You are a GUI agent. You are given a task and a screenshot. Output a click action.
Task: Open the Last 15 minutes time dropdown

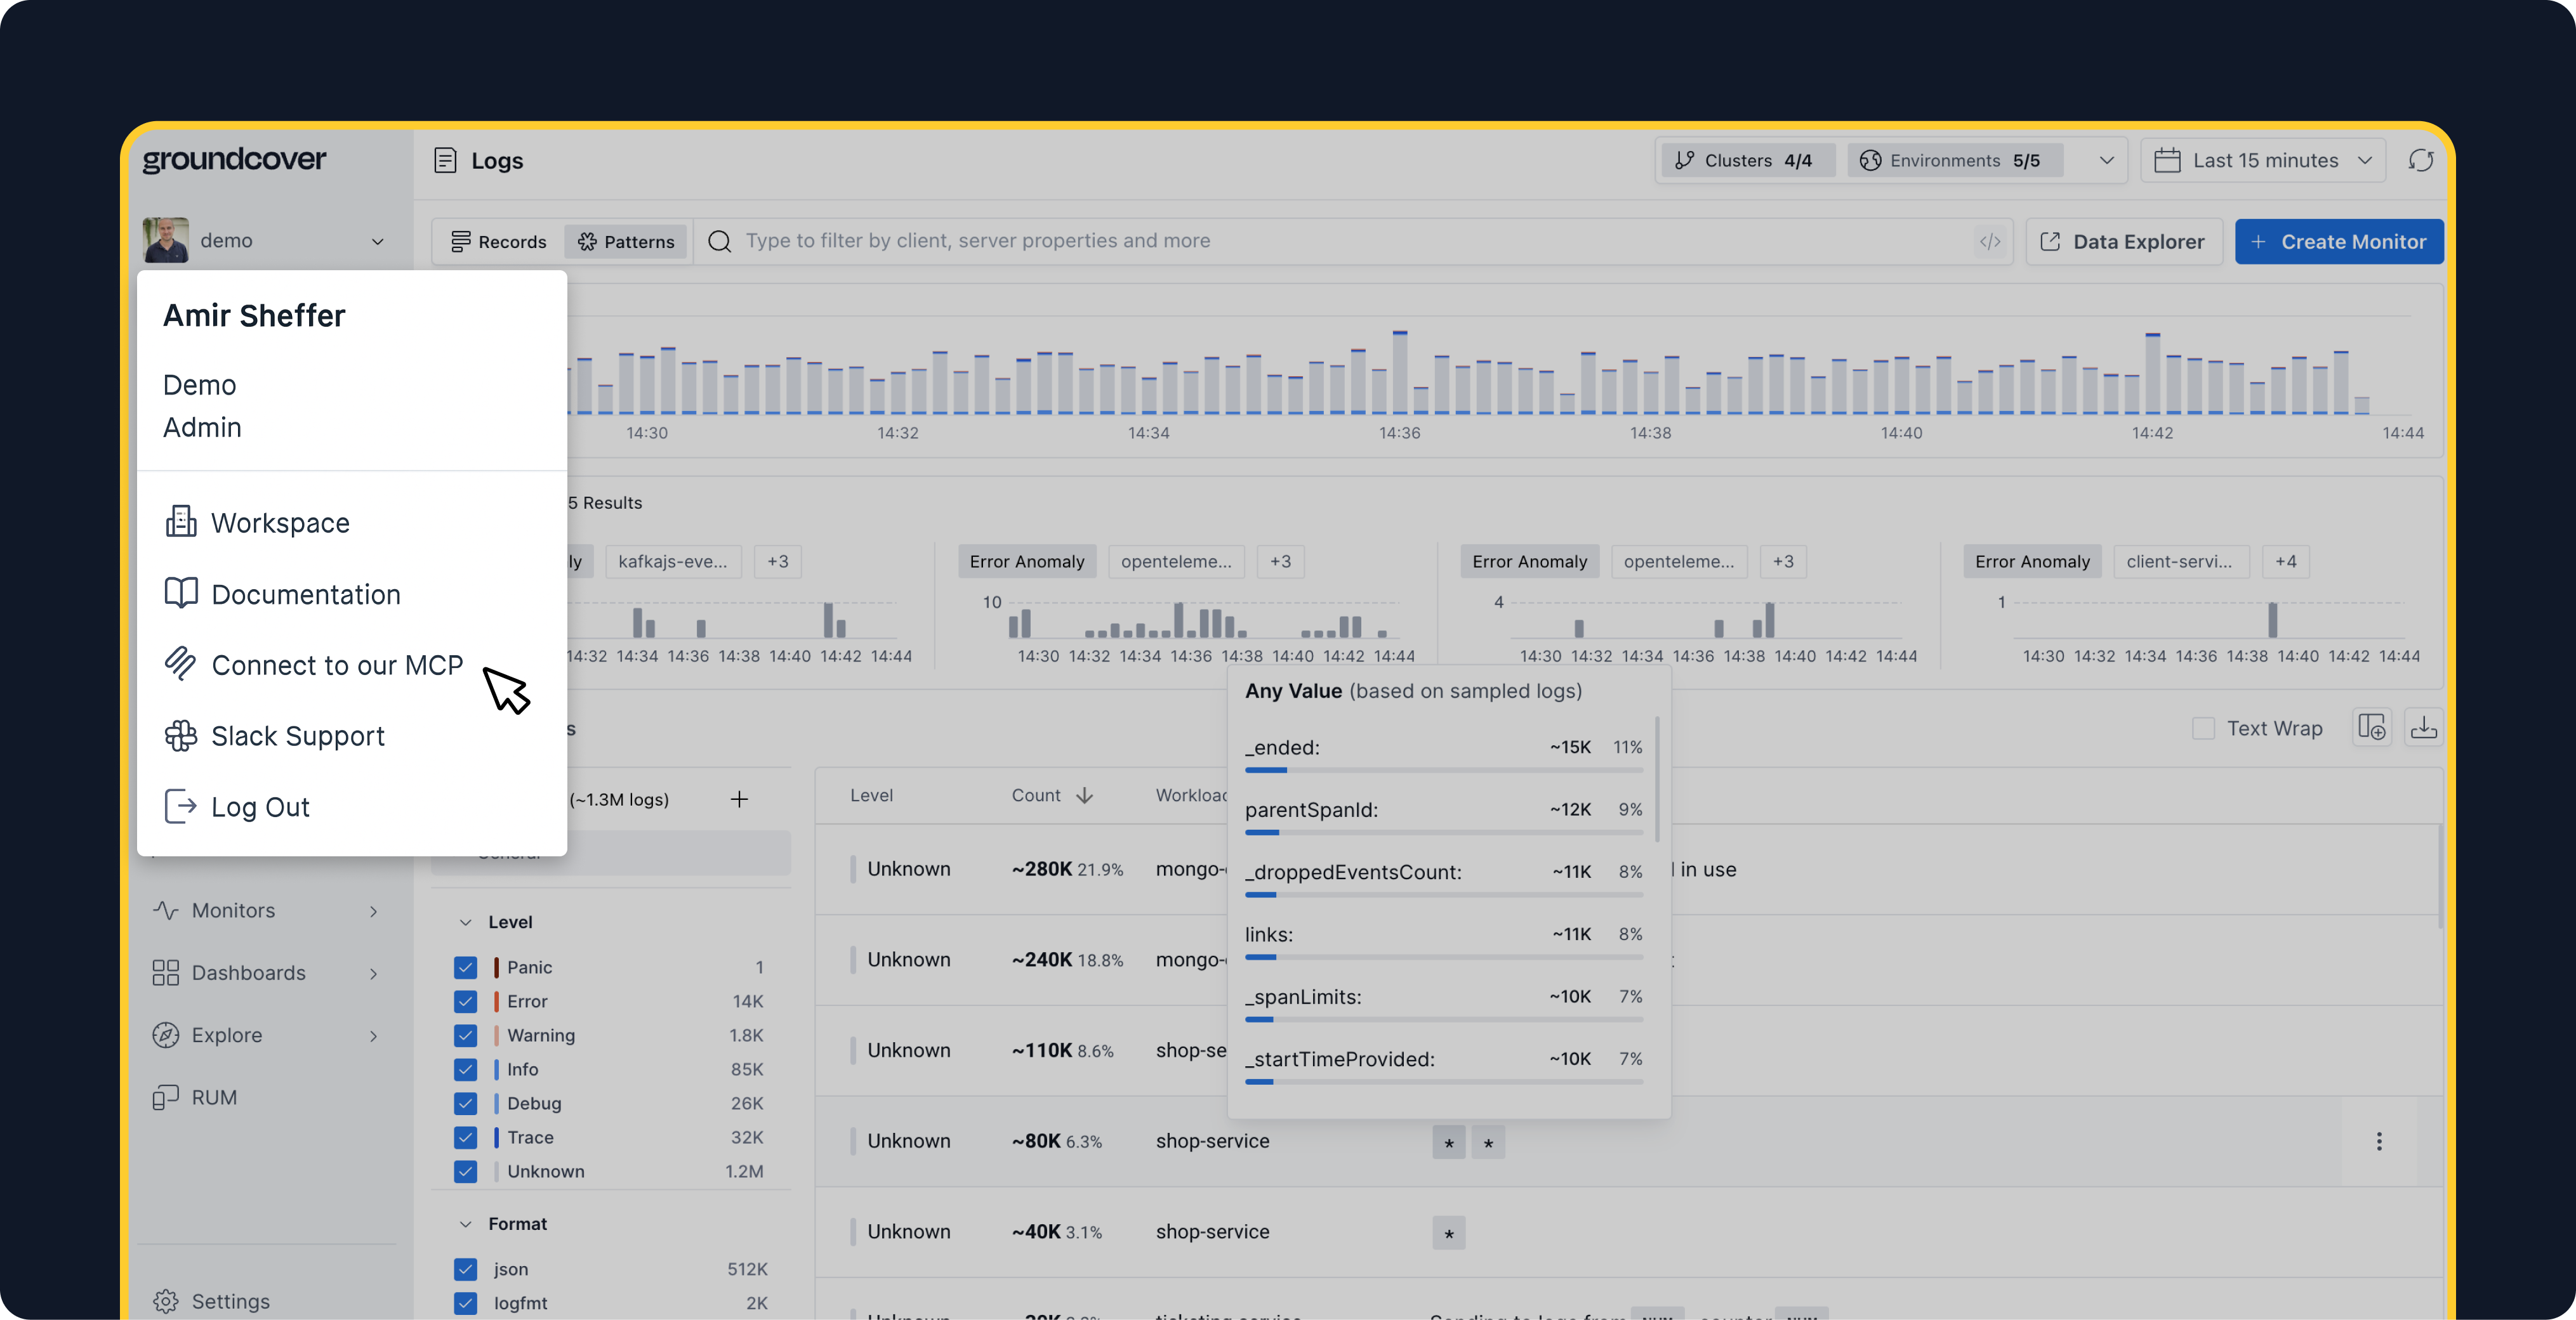[x=2263, y=160]
